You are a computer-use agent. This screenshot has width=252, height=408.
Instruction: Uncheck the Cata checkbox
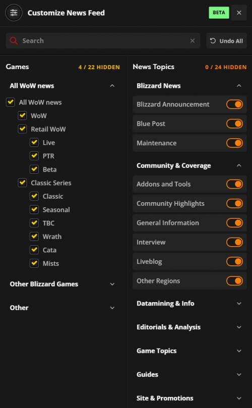point(34,250)
